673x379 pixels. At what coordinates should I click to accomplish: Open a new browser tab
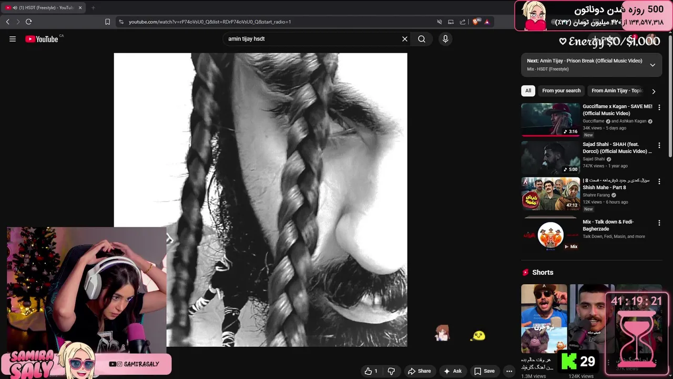point(93,7)
